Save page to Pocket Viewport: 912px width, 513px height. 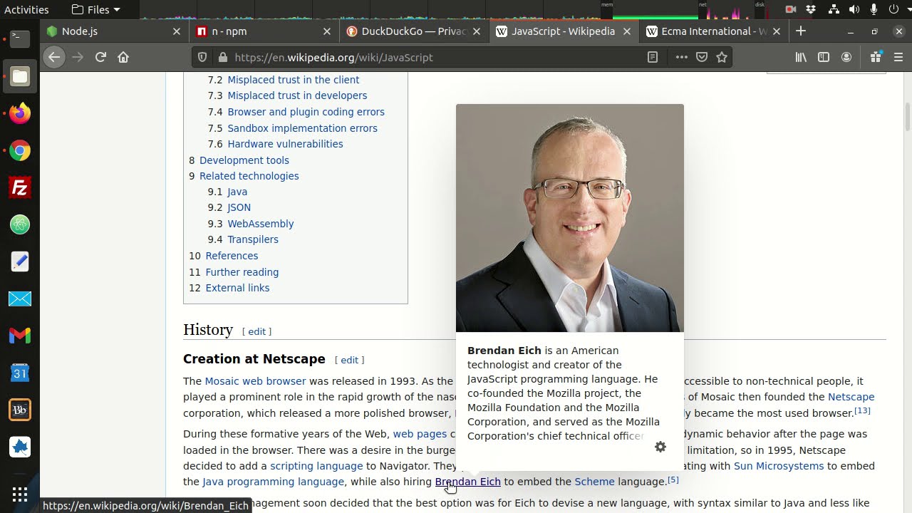[702, 58]
